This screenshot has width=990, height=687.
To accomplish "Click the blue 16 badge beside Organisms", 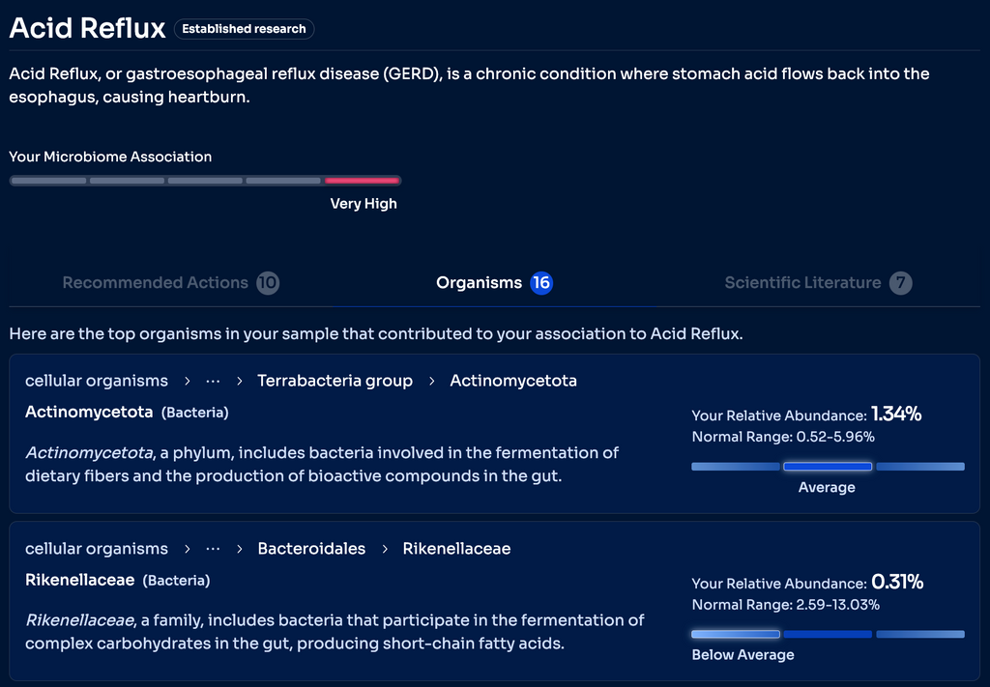I will point(541,283).
